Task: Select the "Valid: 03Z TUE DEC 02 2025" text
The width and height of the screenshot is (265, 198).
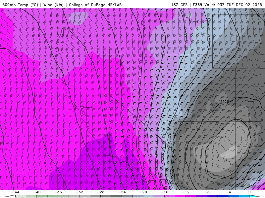Action: point(233,5)
